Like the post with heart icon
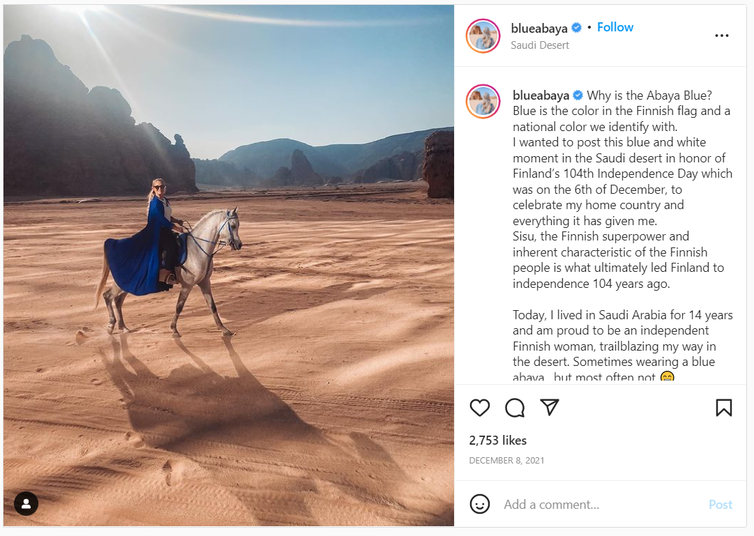The image size is (754, 536). [479, 408]
